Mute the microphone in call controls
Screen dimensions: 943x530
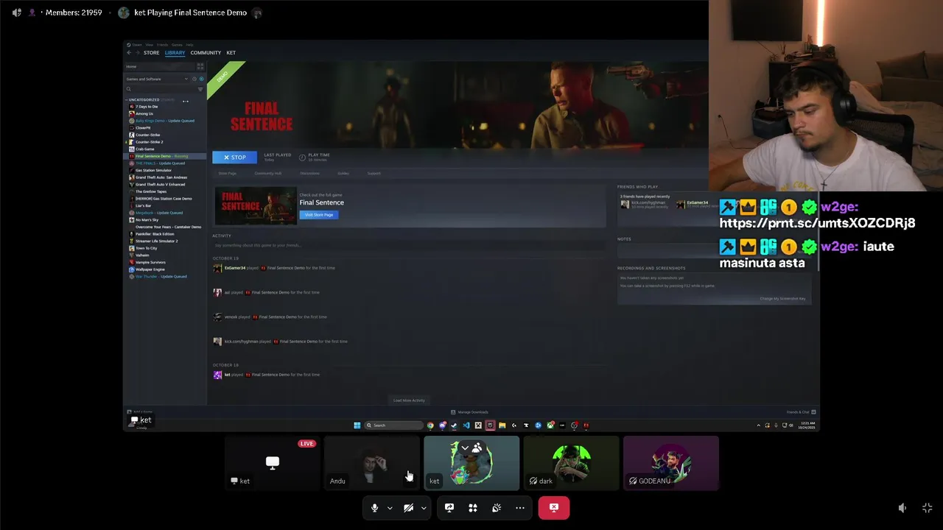coord(374,508)
